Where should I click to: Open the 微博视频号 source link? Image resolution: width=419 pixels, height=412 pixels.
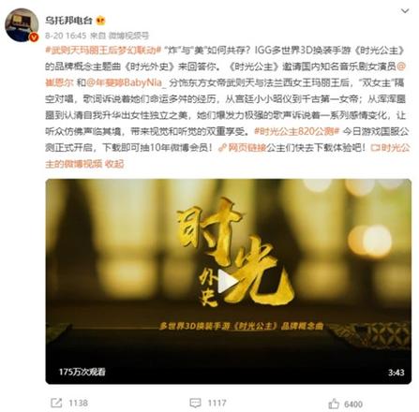pyautogui.click(x=128, y=36)
